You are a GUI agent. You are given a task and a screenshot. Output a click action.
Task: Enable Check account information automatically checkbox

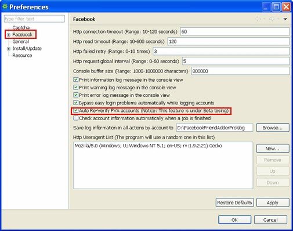76,118
